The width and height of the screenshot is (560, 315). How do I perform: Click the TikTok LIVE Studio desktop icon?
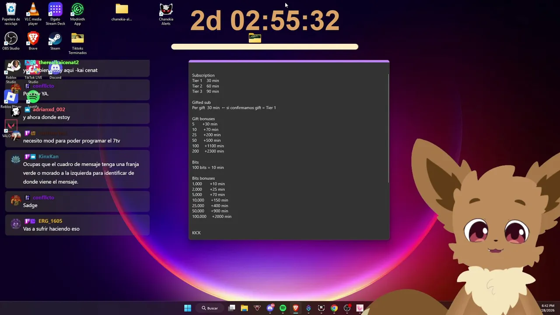pyautogui.click(x=33, y=72)
